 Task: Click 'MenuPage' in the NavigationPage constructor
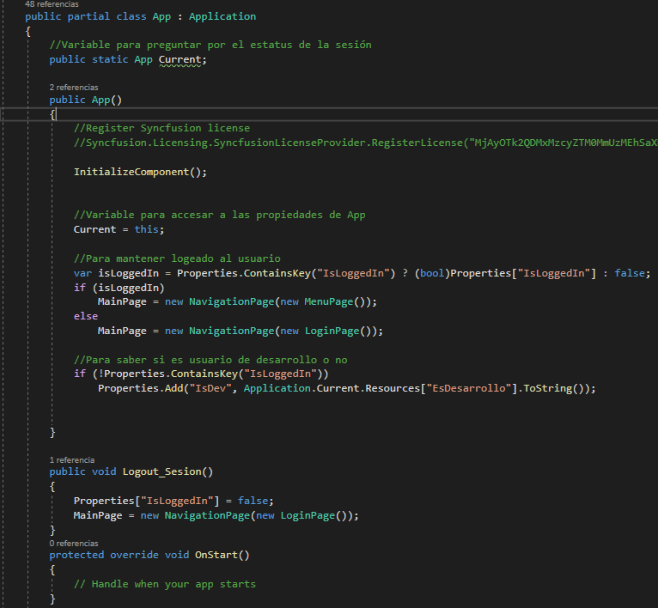(329, 301)
